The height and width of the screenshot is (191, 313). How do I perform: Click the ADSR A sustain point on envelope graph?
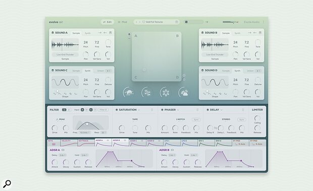tap(131, 161)
